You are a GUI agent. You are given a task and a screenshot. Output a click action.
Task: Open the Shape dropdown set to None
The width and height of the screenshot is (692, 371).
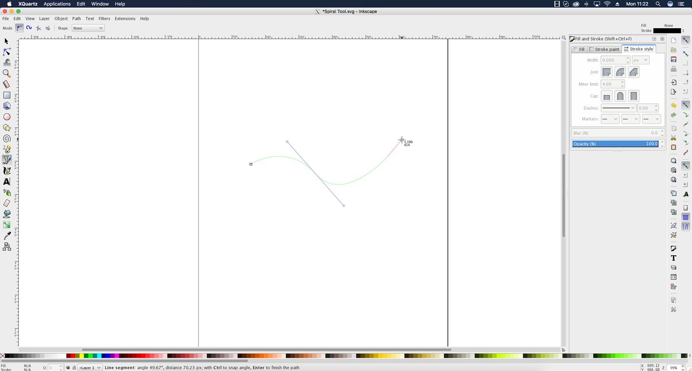(88, 28)
